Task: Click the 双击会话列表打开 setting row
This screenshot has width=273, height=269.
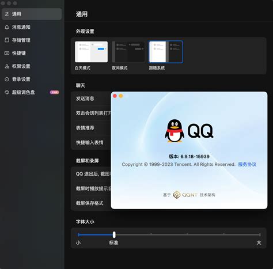Action: 91,113
